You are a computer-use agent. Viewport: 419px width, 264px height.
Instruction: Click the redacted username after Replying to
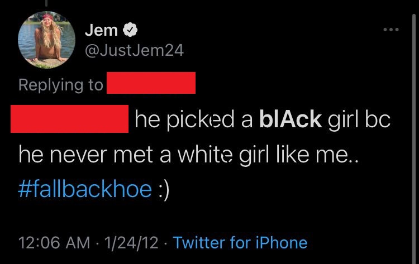tap(151, 83)
